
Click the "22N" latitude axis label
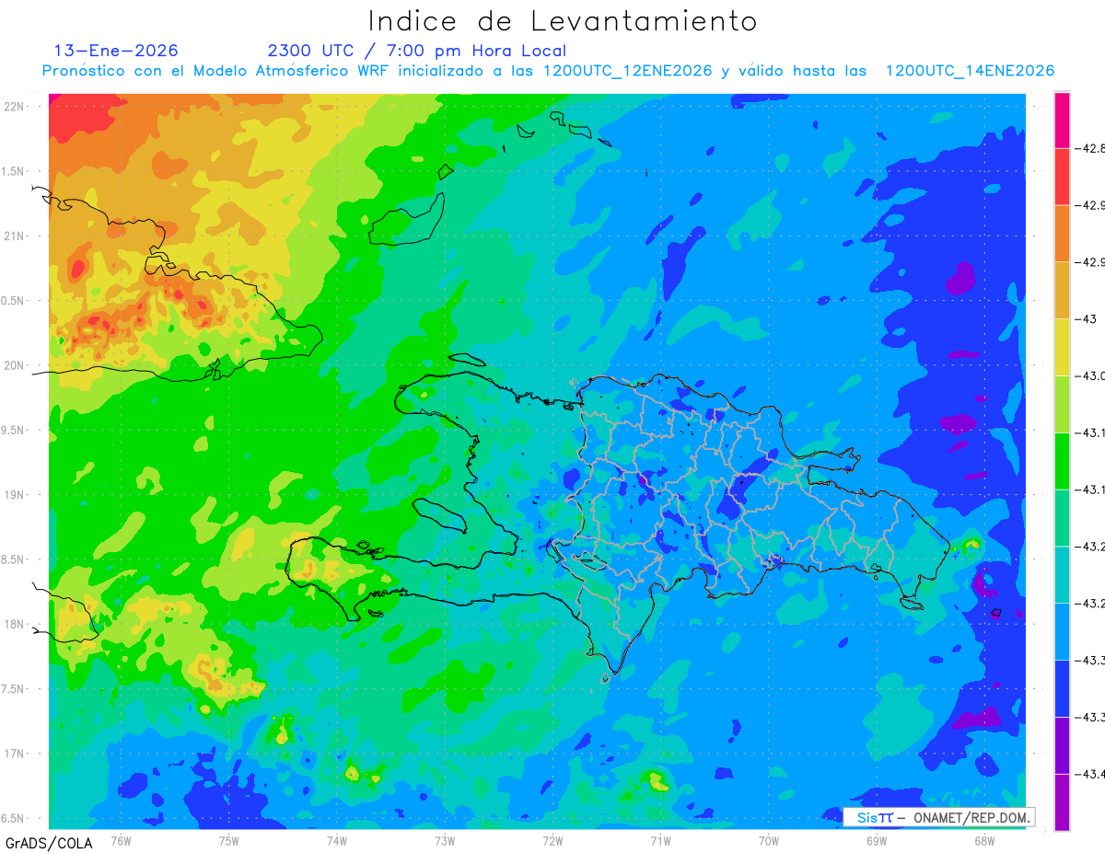pos(14,107)
